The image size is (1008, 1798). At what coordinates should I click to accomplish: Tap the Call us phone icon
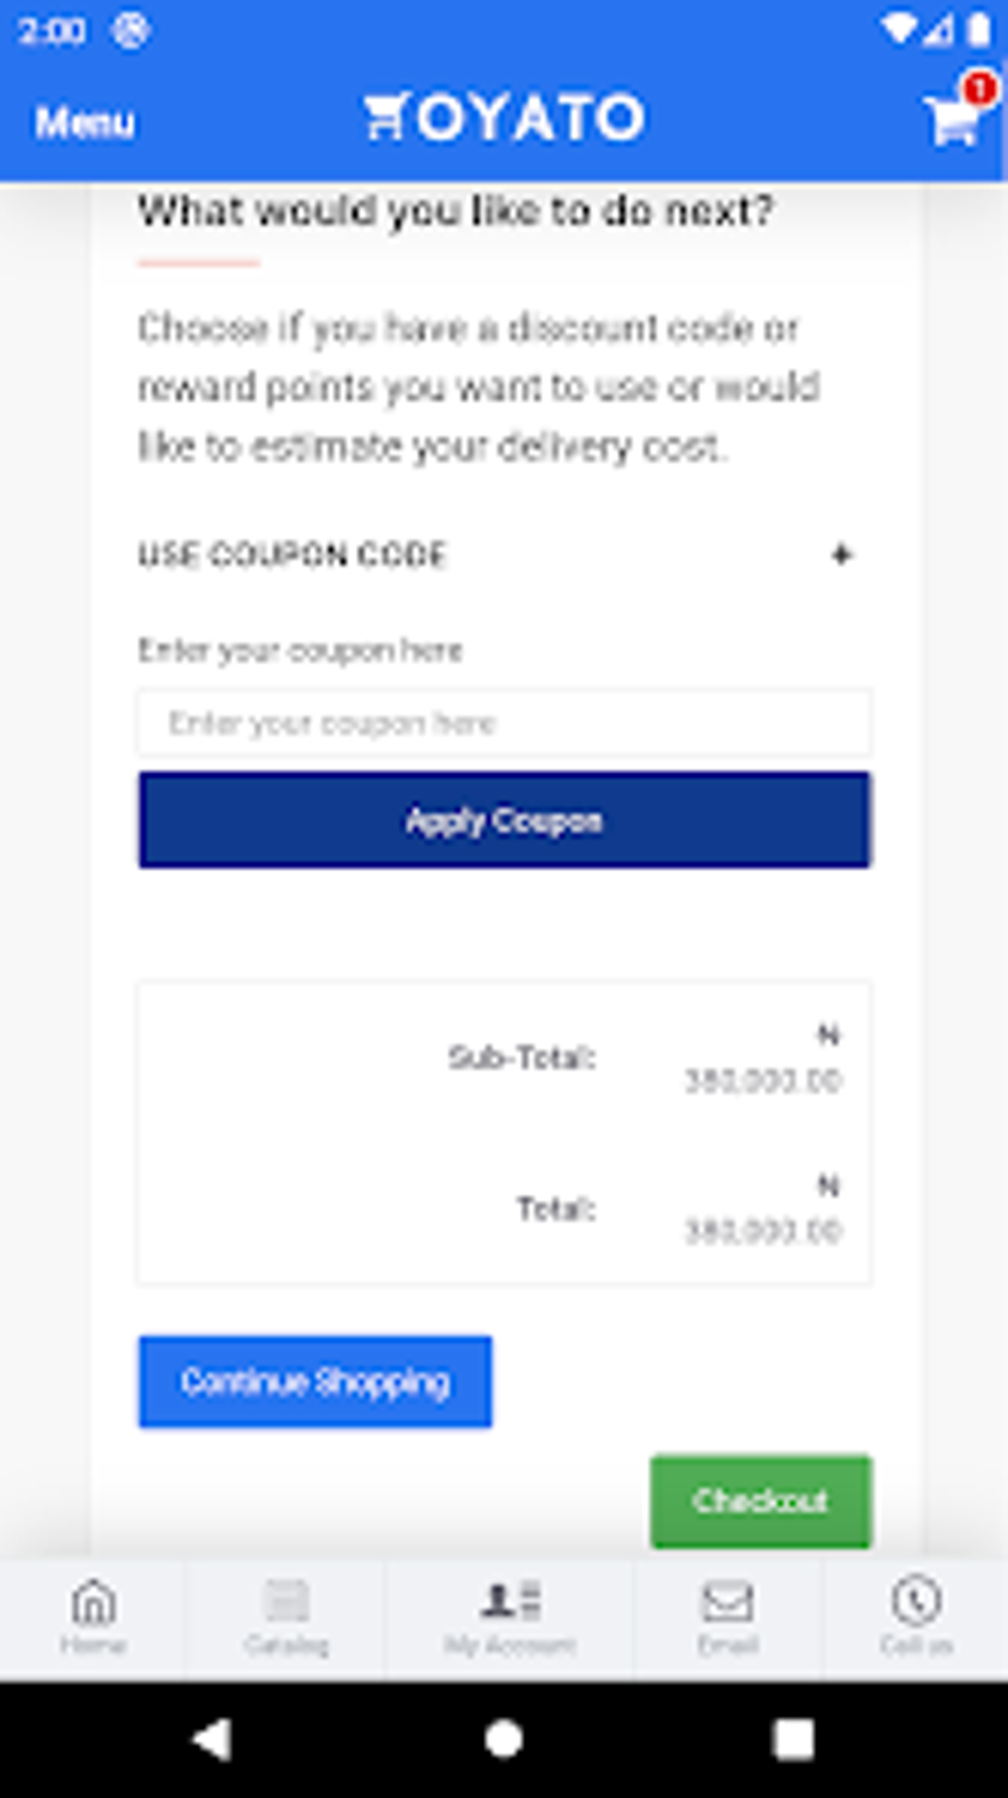click(916, 1603)
